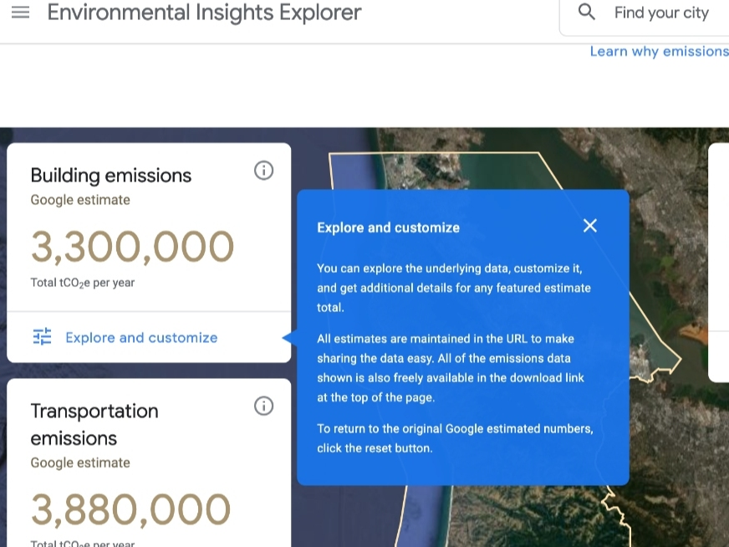This screenshot has height=547, width=729.
Task: Click the tooltip paragraph about the reset button
Action: (x=455, y=438)
